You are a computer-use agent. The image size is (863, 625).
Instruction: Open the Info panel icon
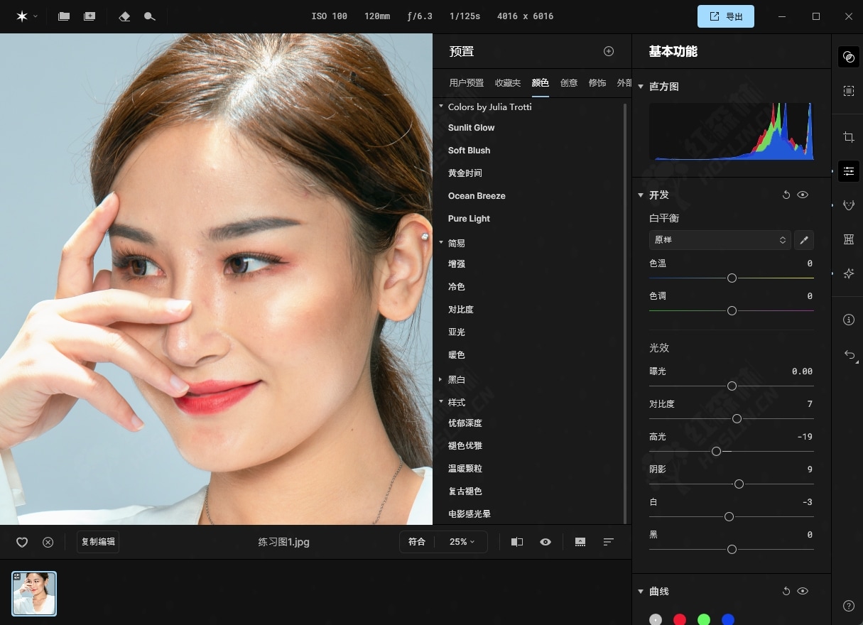click(x=848, y=320)
